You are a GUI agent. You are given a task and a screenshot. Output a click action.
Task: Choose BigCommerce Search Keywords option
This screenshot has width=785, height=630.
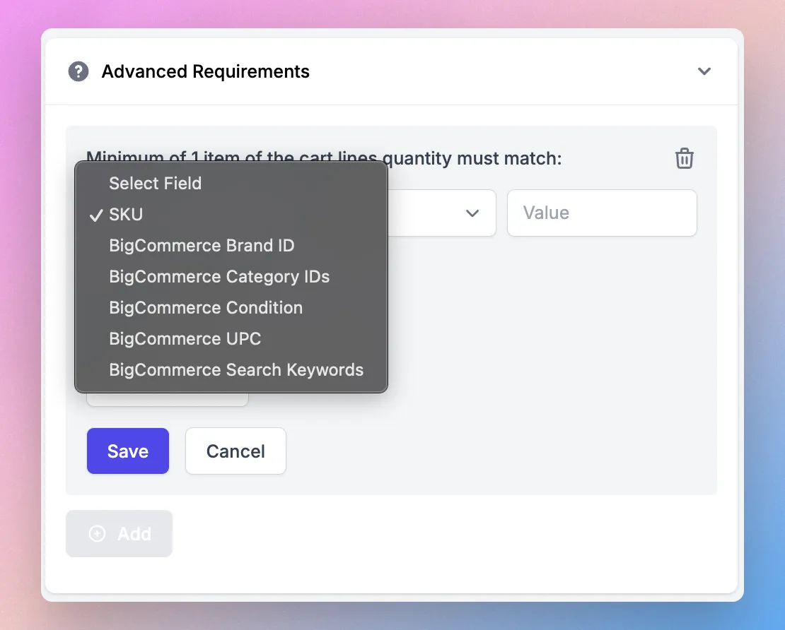point(231,369)
